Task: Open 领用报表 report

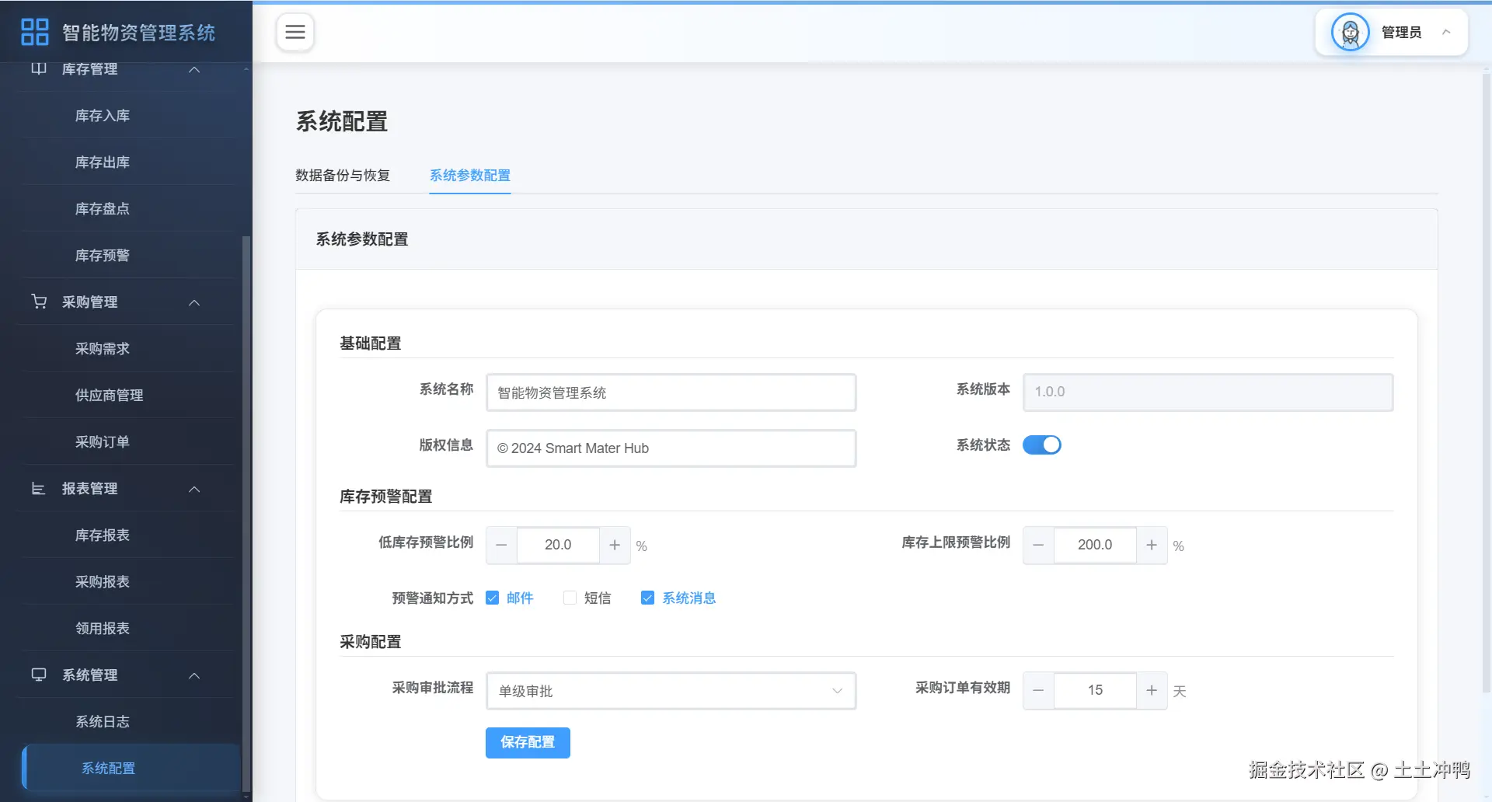Action: [103, 628]
